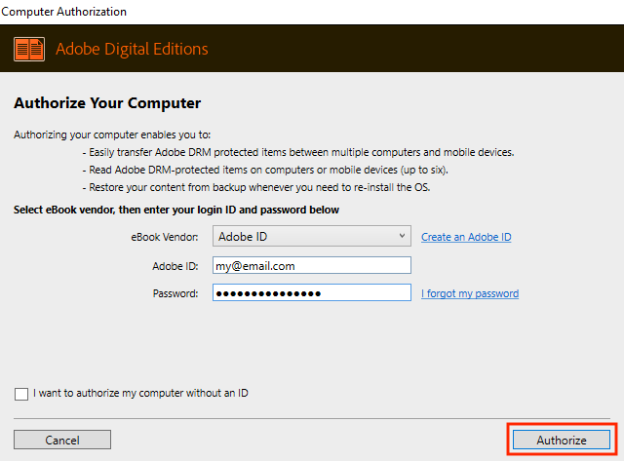Open the 'Create an Adobe ID' link
Screen dimensions: 624x461
466,237
